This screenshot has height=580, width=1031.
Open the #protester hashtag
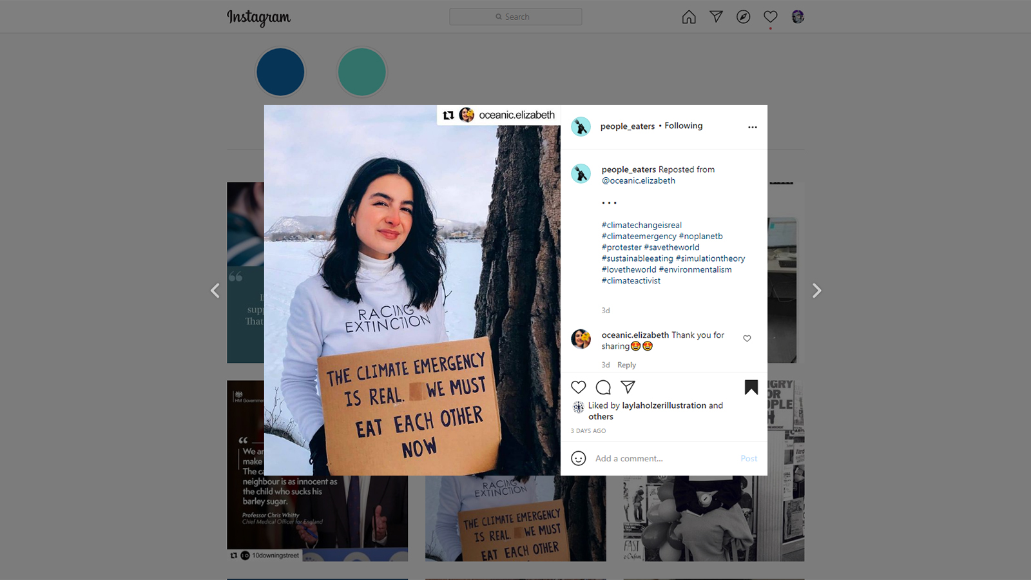tap(621, 247)
